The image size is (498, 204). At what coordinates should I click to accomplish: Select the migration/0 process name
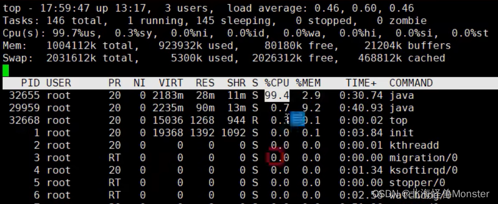pyautogui.click(x=423, y=158)
